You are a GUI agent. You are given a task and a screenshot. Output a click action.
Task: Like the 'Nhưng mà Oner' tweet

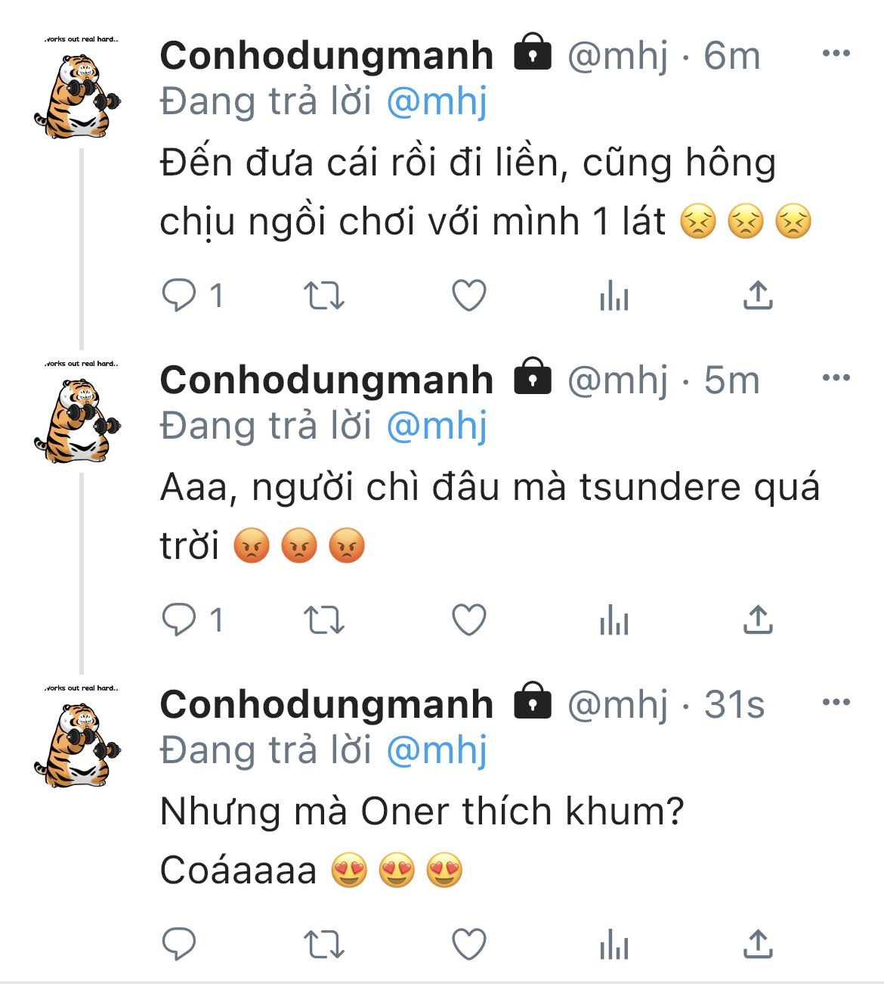(468, 945)
